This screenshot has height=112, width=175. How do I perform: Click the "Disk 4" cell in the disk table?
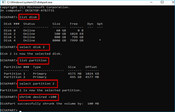(9, 40)
